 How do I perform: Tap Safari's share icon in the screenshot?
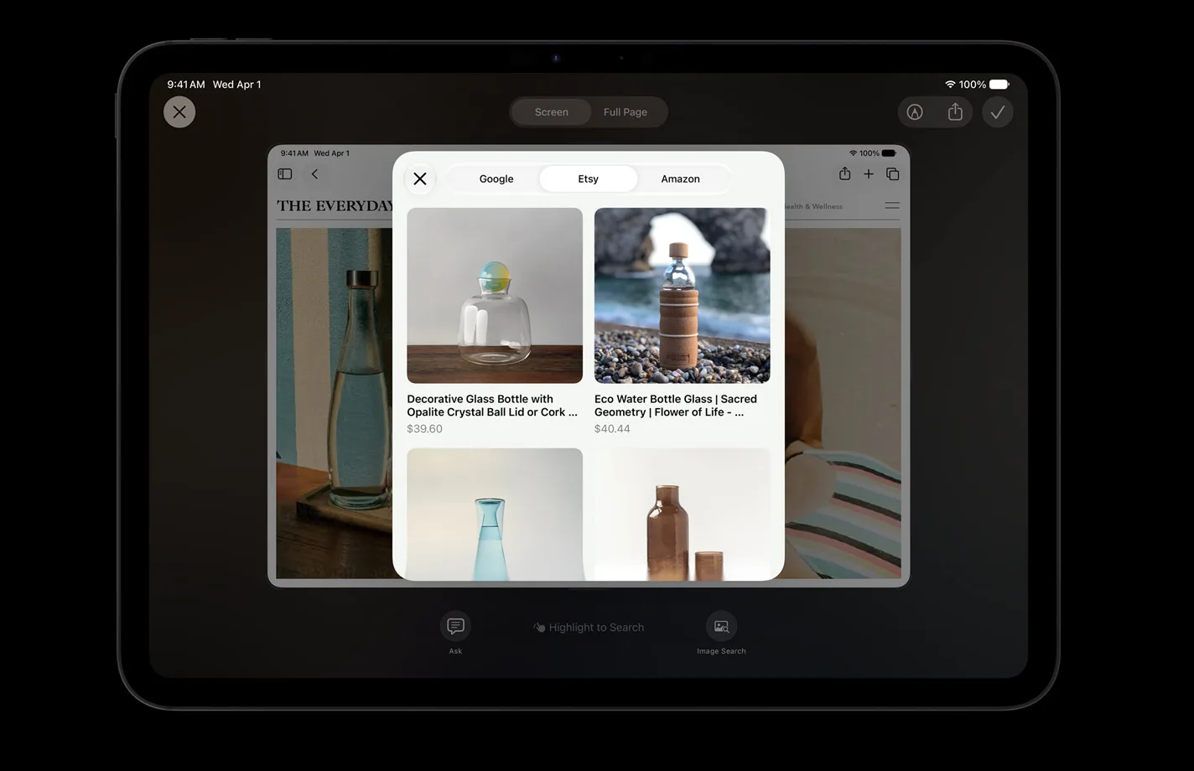click(x=844, y=173)
